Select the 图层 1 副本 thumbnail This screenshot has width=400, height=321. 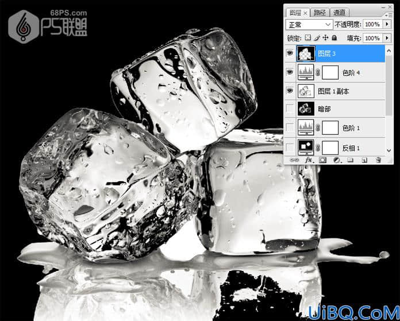point(306,91)
